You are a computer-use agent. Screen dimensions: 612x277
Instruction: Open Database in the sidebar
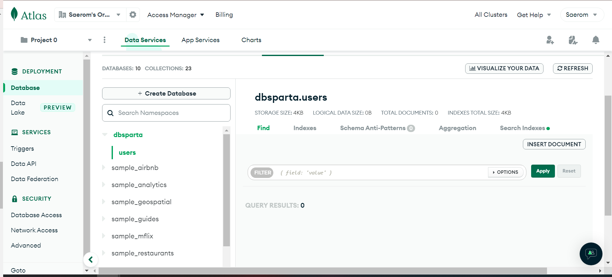click(43, 88)
